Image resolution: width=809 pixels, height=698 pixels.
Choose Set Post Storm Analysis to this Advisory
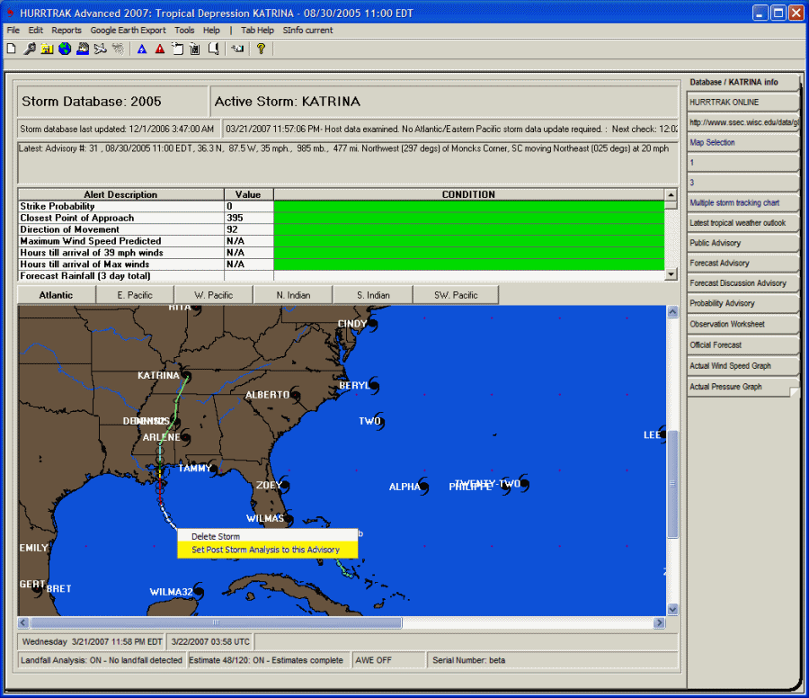click(x=267, y=550)
